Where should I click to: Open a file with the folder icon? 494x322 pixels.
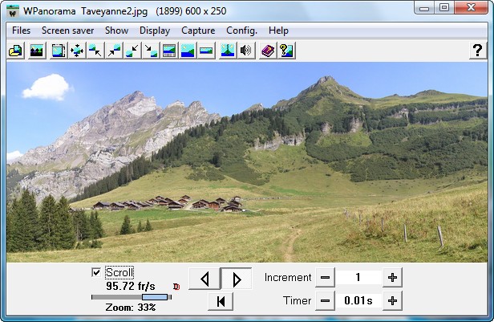coord(16,51)
